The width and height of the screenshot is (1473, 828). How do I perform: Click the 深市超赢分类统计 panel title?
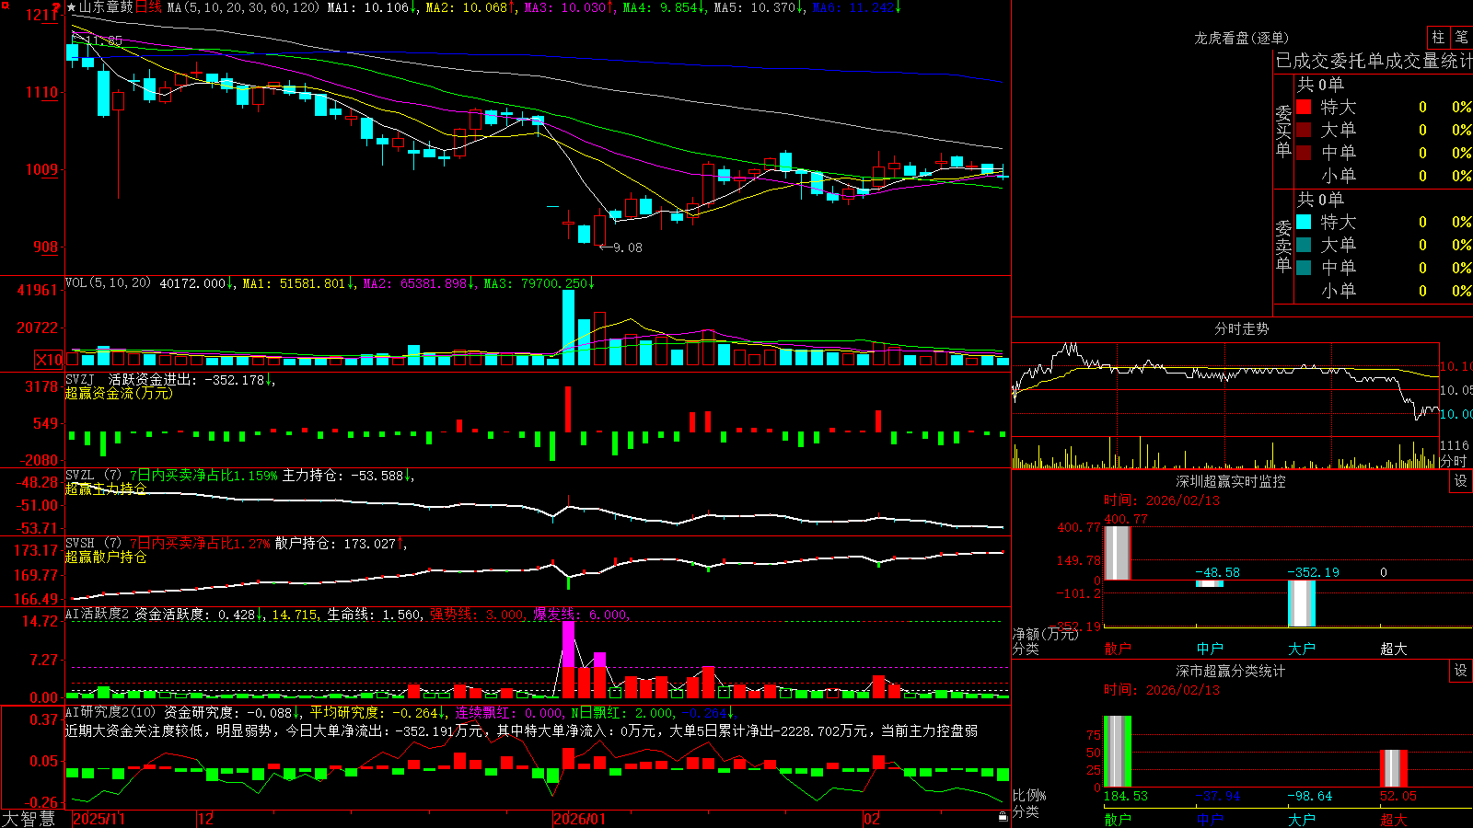[1230, 671]
